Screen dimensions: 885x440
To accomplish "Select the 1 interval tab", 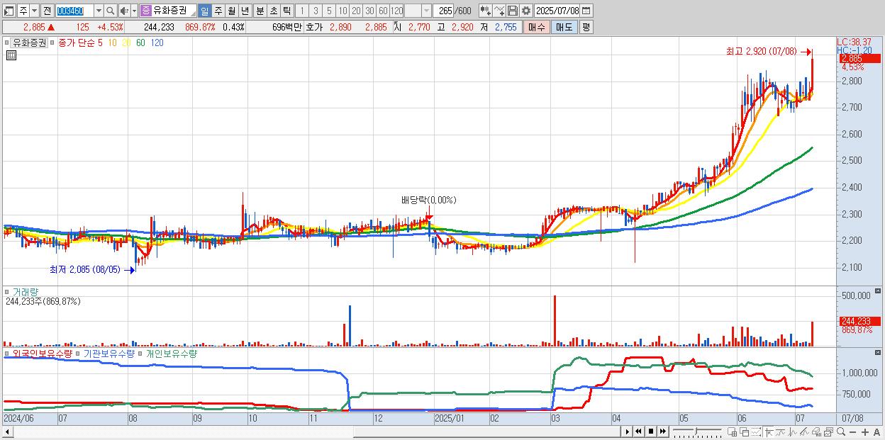I will coord(301,11).
